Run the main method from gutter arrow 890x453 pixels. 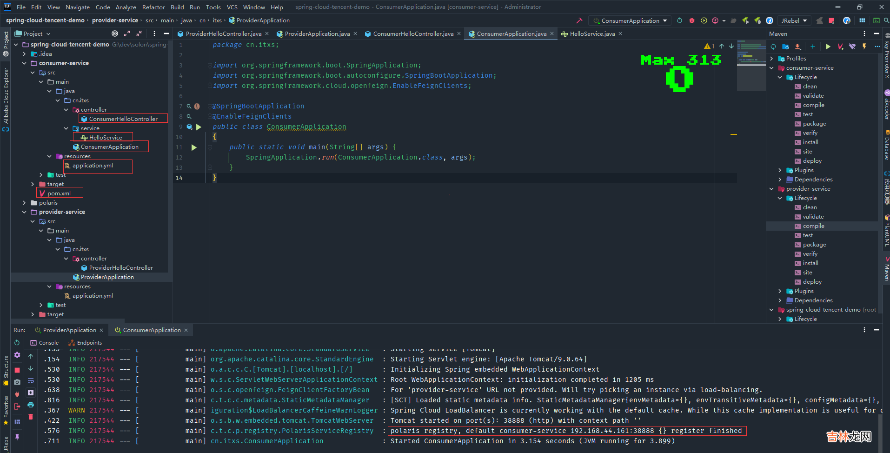(194, 147)
